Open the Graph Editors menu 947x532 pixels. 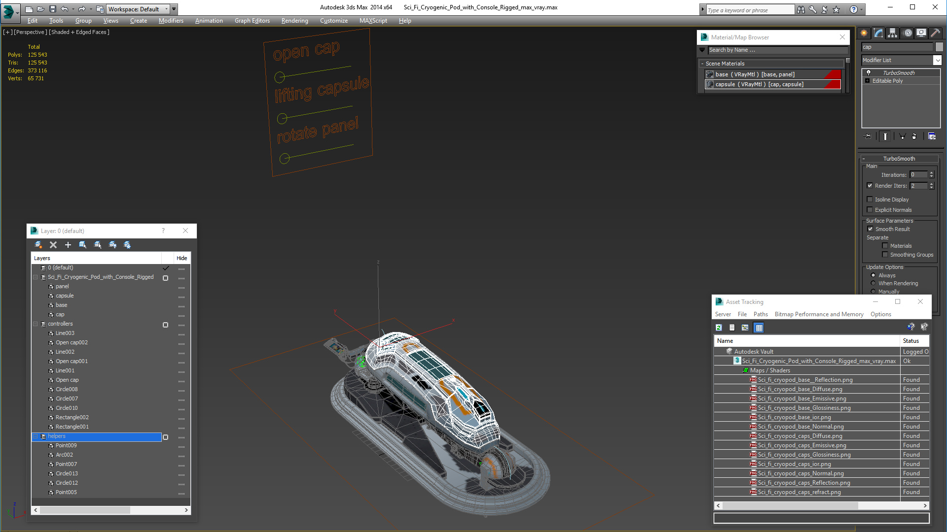click(x=252, y=21)
